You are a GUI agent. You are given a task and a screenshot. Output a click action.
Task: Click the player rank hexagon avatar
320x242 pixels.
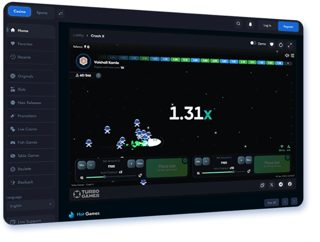(x=83, y=61)
